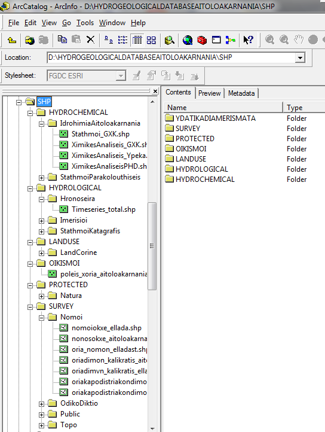Click the Delete X icon

[x=90, y=39]
